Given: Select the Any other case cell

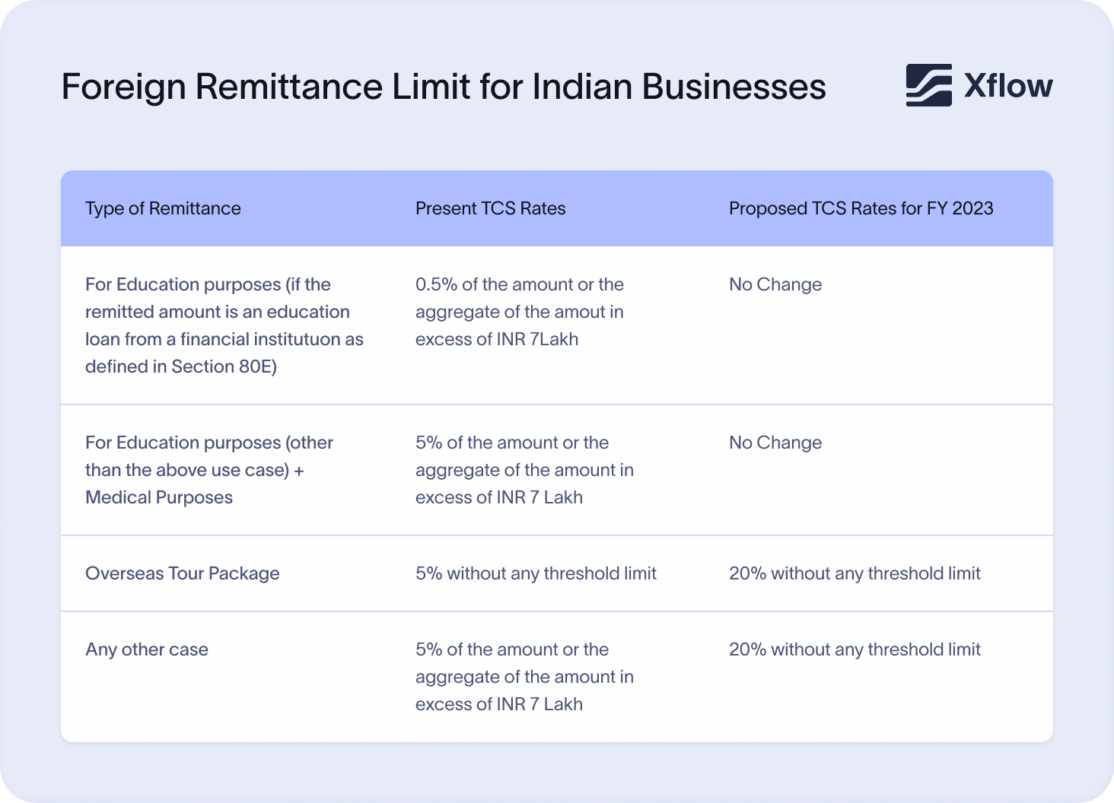Looking at the screenshot, I should click(x=147, y=649).
